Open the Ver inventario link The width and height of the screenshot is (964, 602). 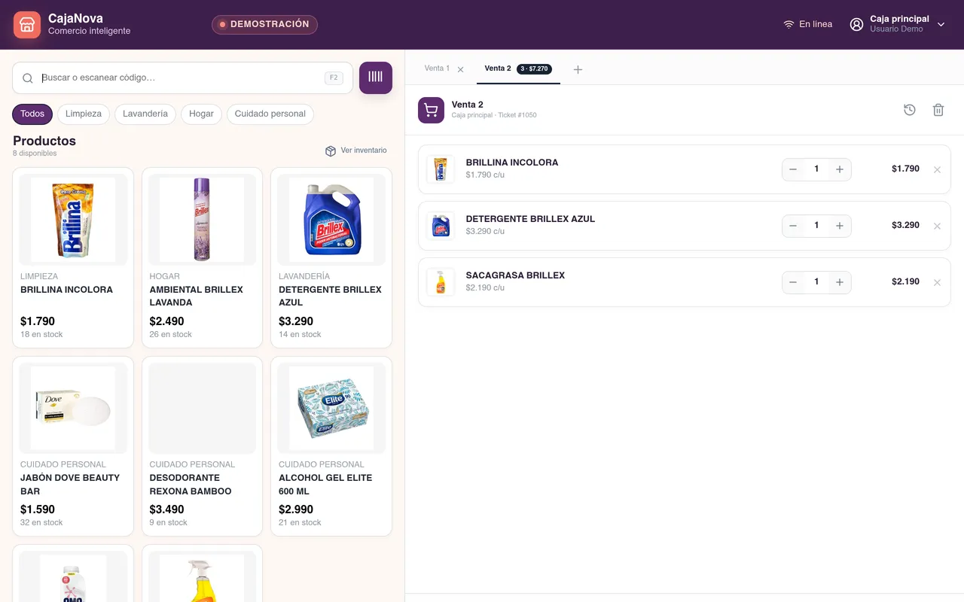(x=356, y=150)
